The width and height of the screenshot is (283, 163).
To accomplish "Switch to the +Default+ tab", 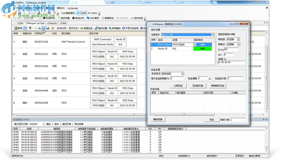I will coord(52,23).
